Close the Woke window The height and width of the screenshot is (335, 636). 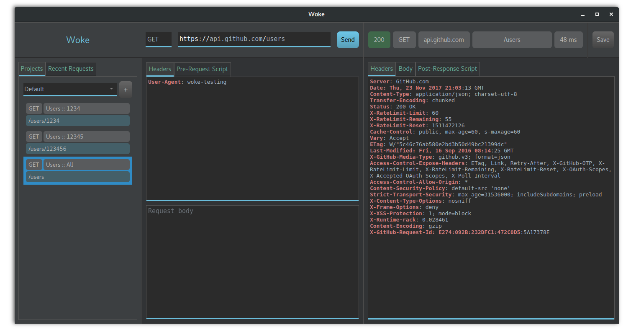[x=611, y=14]
